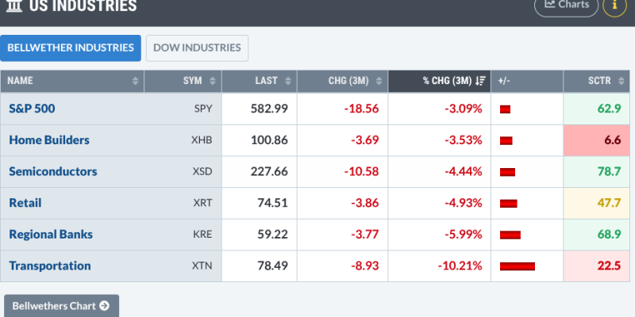Click the 62.9 SCTR score
This screenshot has height=317, width=635.
point(609,109)
